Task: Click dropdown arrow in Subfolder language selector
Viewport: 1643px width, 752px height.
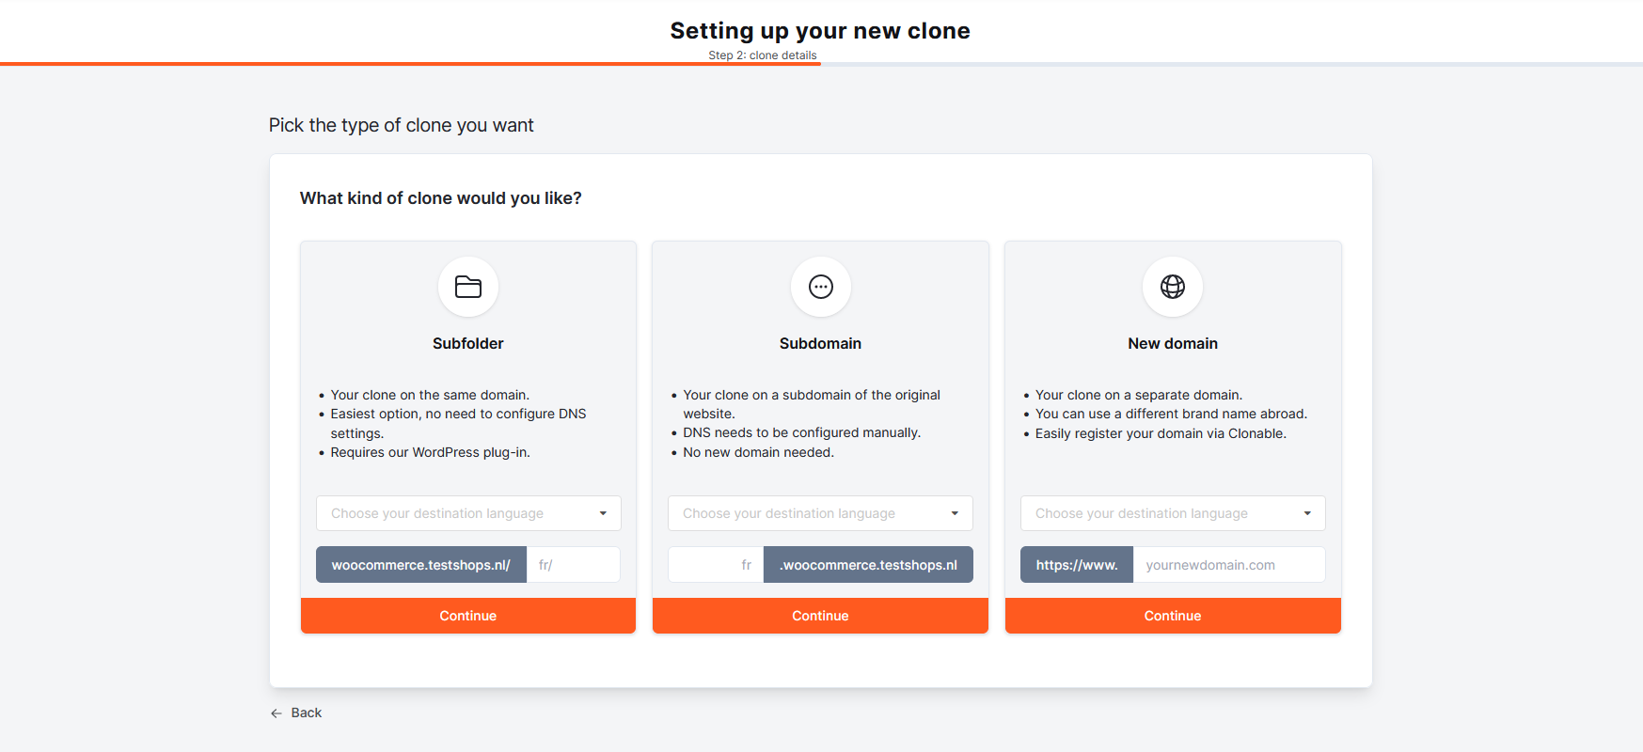Action: coord(603,513)
